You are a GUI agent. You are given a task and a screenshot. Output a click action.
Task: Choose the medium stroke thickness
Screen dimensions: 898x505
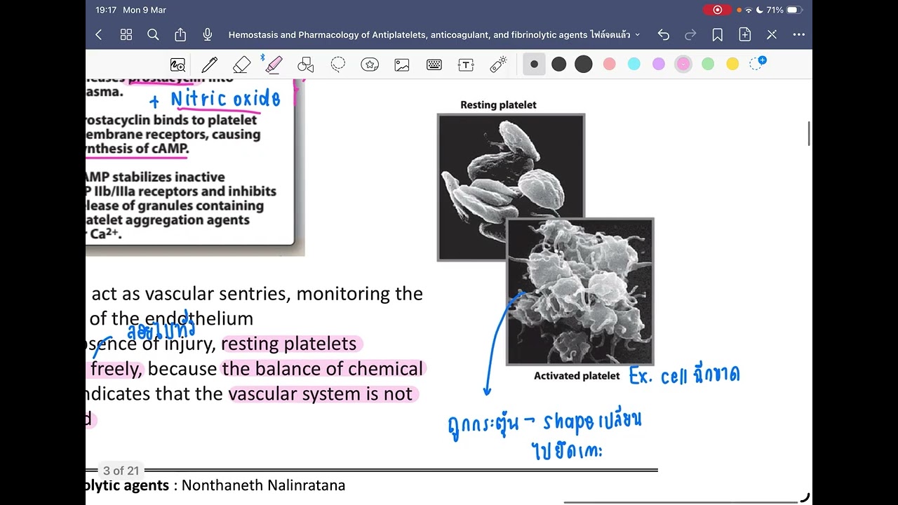tap(559, 65)
